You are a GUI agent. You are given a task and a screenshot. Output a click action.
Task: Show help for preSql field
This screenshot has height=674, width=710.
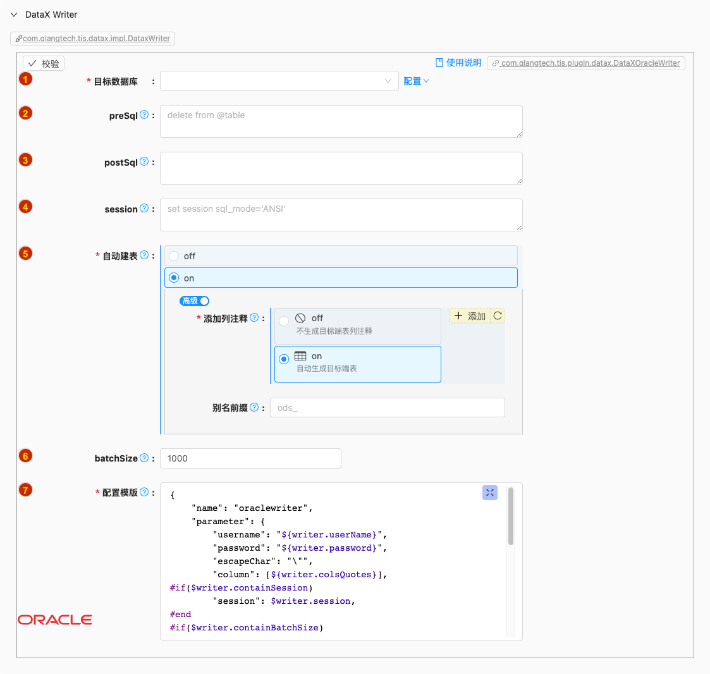pos(144,114)
